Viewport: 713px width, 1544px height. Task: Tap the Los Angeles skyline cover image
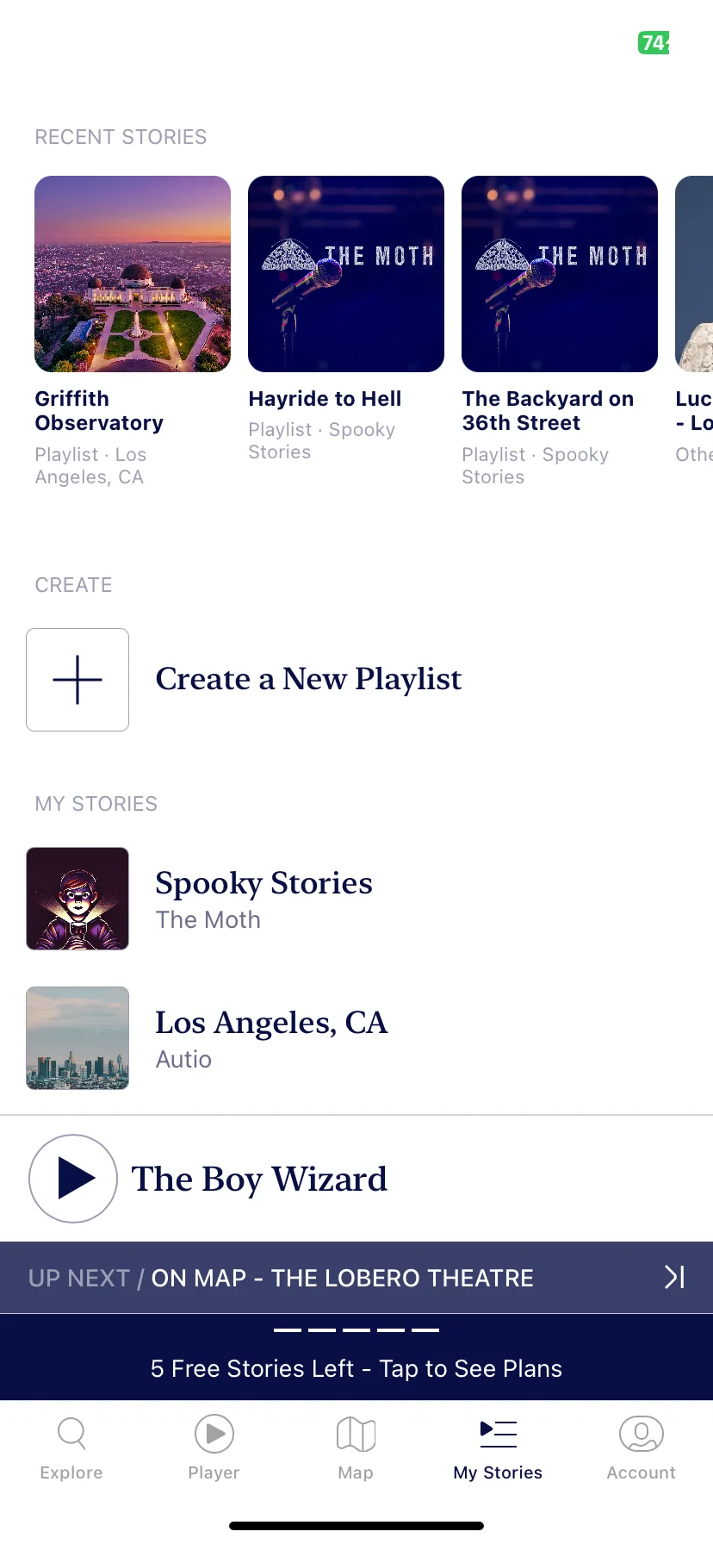(x=77, y=1038)
